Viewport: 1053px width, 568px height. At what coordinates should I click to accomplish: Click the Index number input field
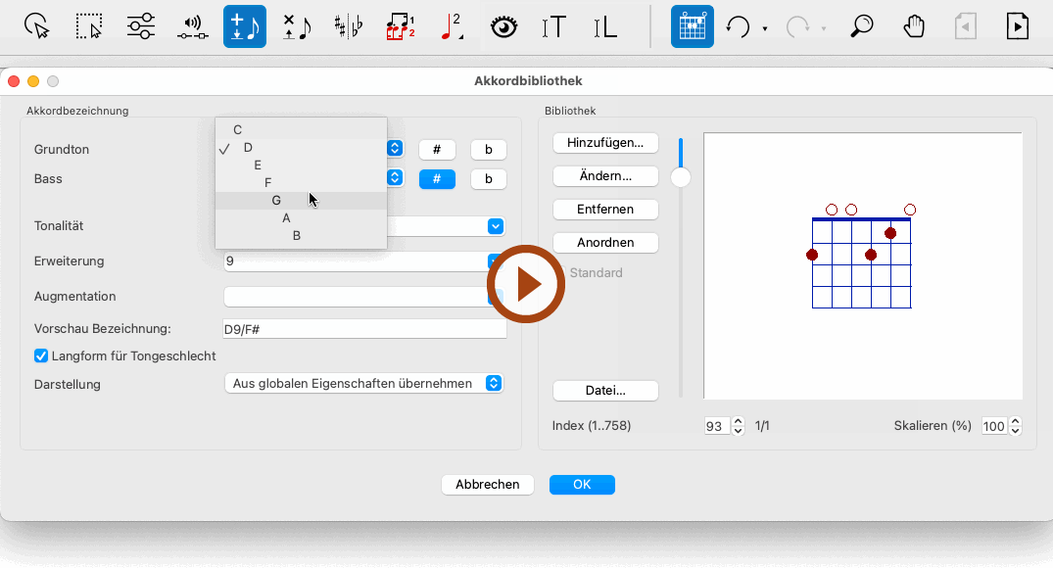click(717, 426)
